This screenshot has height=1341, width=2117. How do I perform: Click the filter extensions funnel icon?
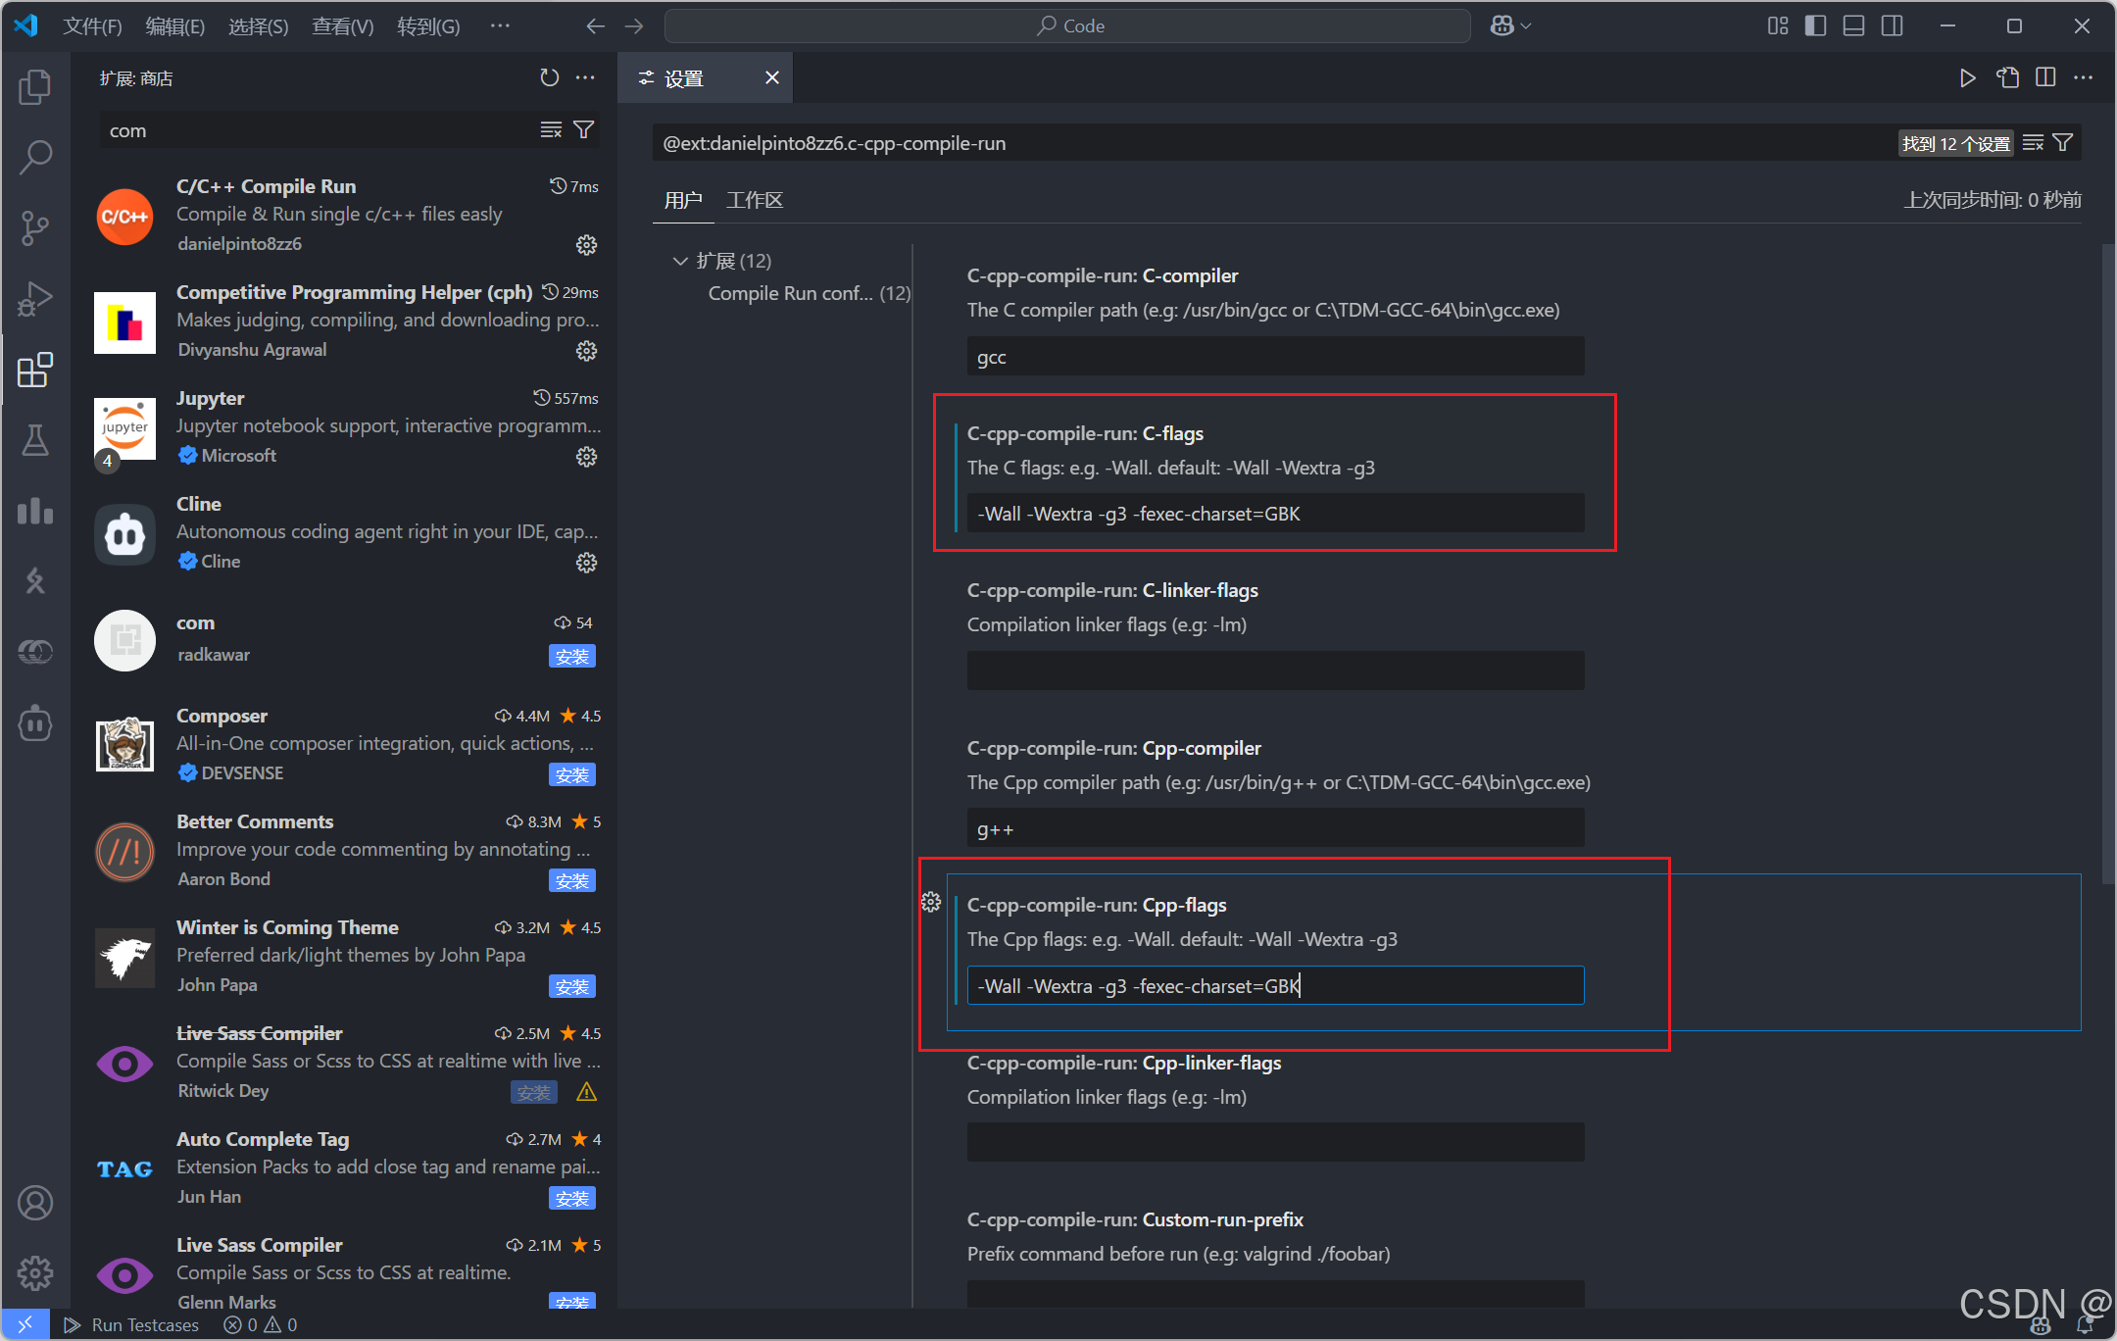click(584, 130)
